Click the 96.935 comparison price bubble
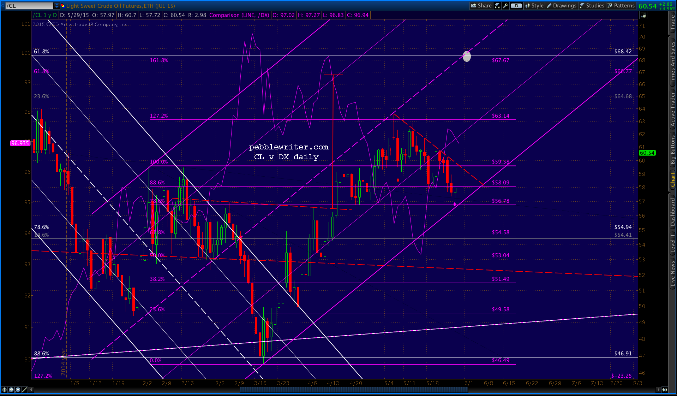The image size is (677, 396). pyautogui.click(x=20, y=143)
